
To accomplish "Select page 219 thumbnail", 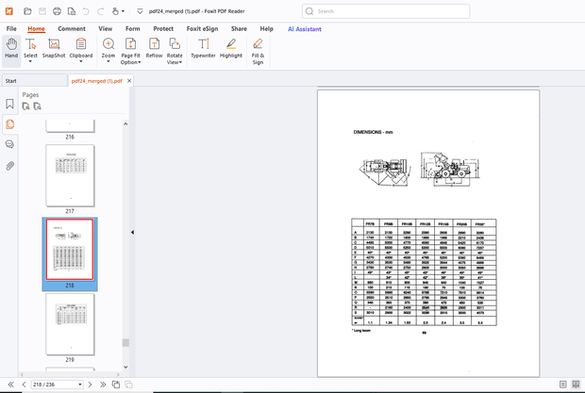I will click(70, 324).
